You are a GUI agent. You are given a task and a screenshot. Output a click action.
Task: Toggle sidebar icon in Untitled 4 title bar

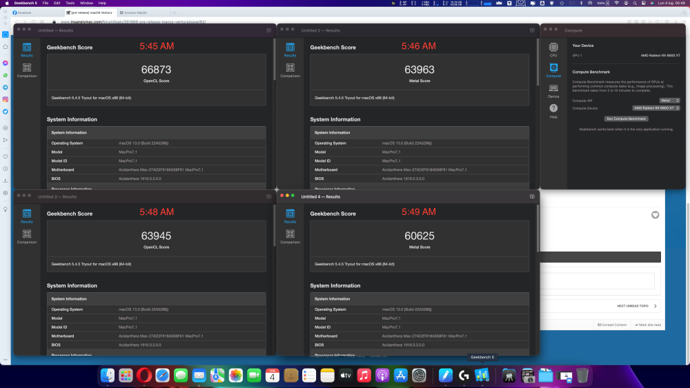click(532, 196)
